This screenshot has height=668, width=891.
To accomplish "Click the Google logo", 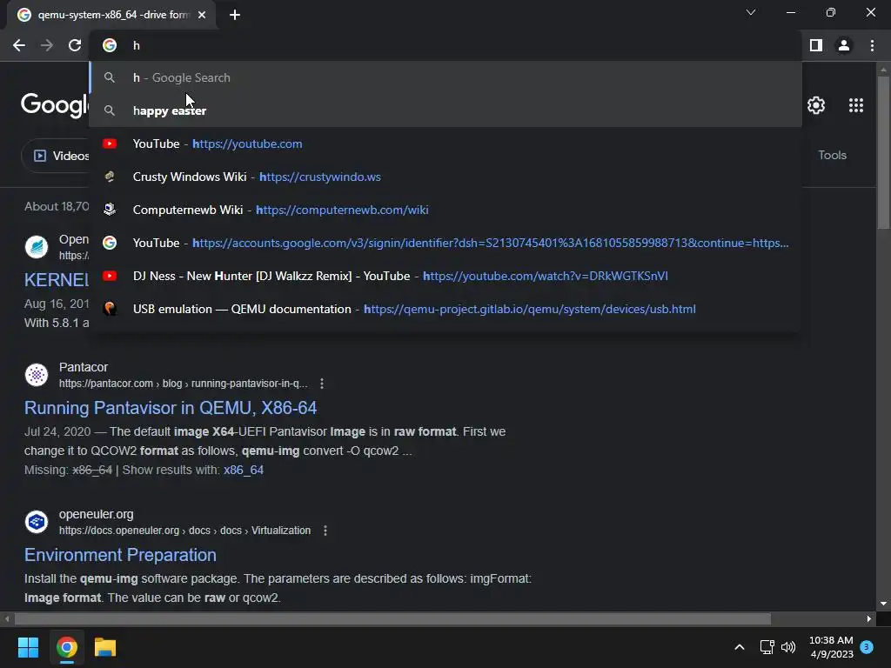I will coord(55,105).
